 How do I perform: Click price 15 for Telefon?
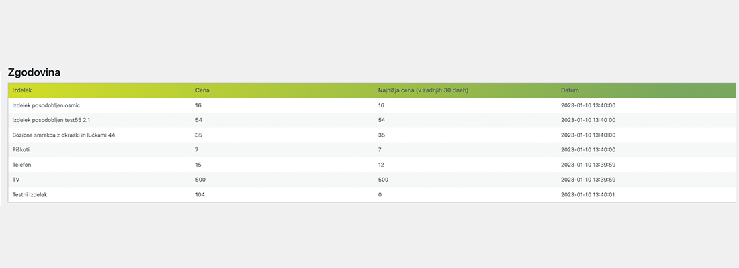198,165
